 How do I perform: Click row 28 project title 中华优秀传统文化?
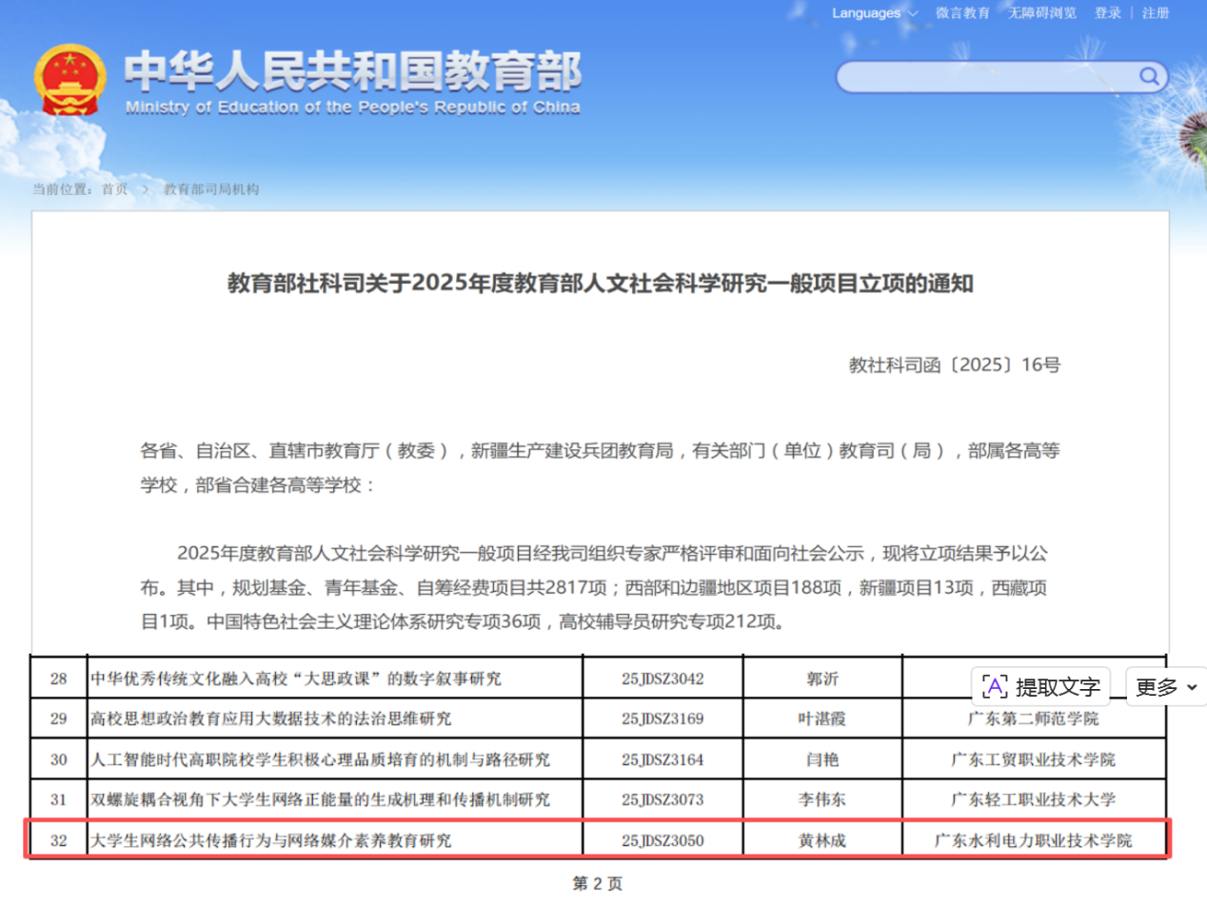click(295, 679)
